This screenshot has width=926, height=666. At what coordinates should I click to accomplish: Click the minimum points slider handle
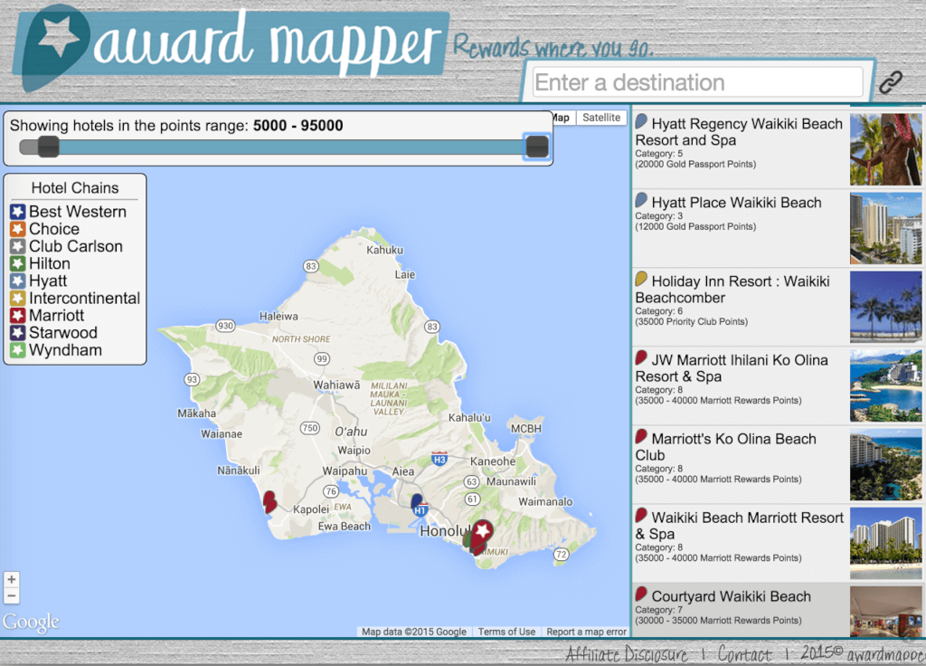(x=49, y=147)
